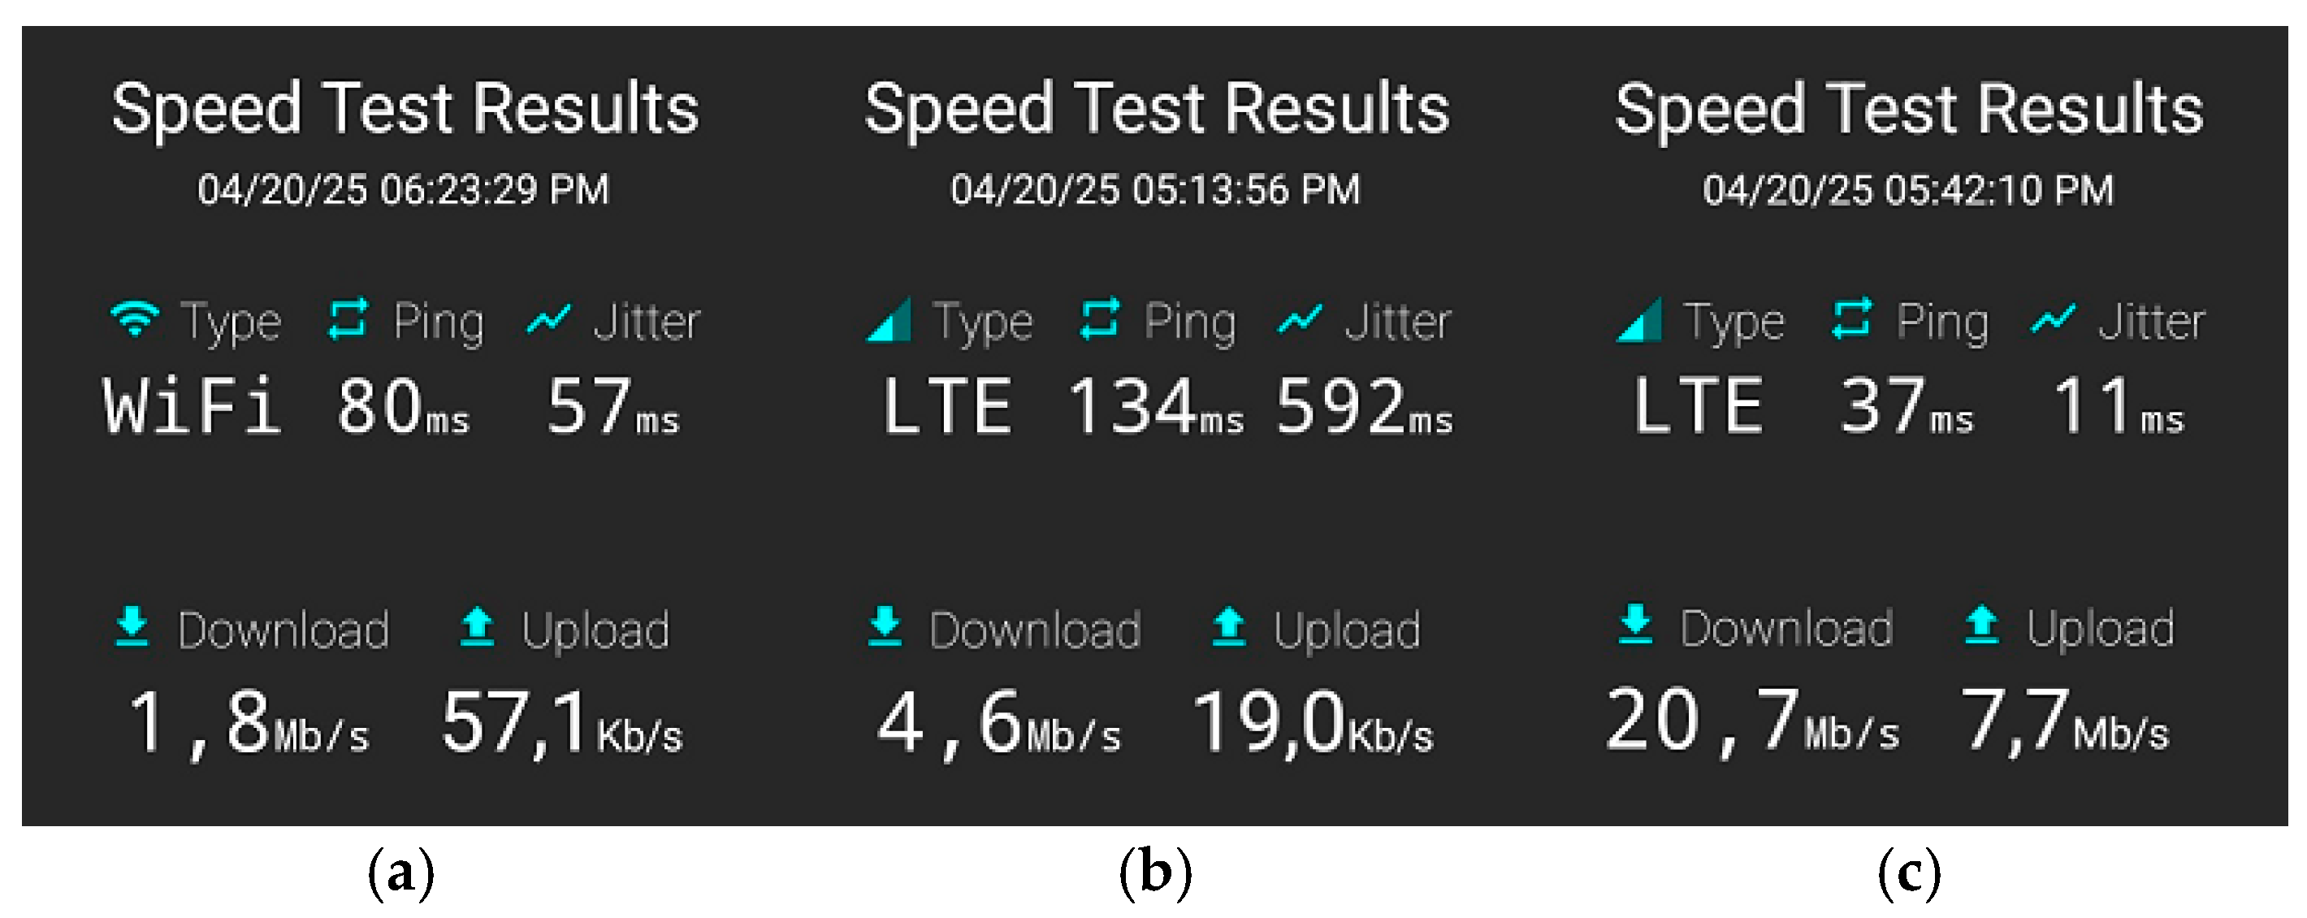
Task: Click the Jitter icon above 592 ms
Action: [1300, 318]
